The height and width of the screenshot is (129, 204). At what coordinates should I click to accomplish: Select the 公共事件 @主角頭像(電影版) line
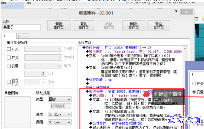[x=116, y=123]
